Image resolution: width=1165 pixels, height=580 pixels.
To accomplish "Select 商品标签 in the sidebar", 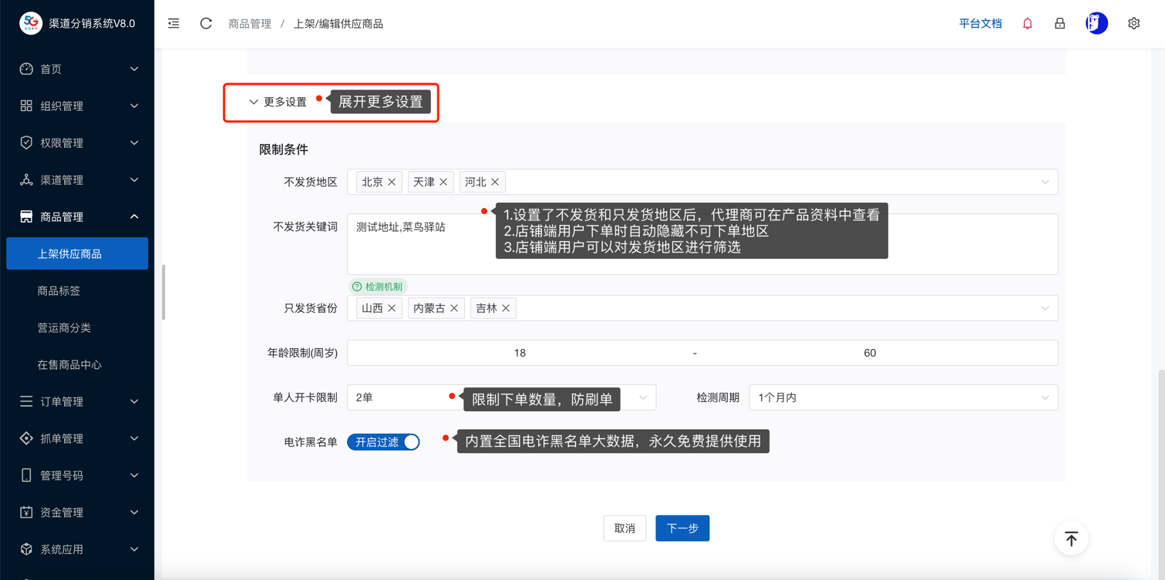I will (59, 290).
